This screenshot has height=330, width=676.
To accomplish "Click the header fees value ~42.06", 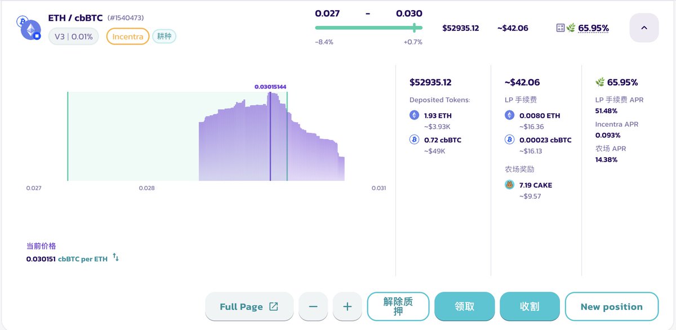I will coord(513,28).
